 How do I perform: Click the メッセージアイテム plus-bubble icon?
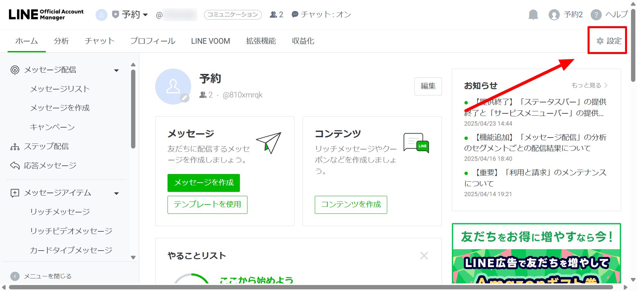[x=15, y=193]
